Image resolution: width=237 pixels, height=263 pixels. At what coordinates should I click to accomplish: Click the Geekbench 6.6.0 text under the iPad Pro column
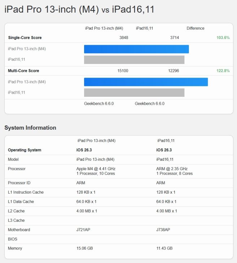(x=99, y=103)
